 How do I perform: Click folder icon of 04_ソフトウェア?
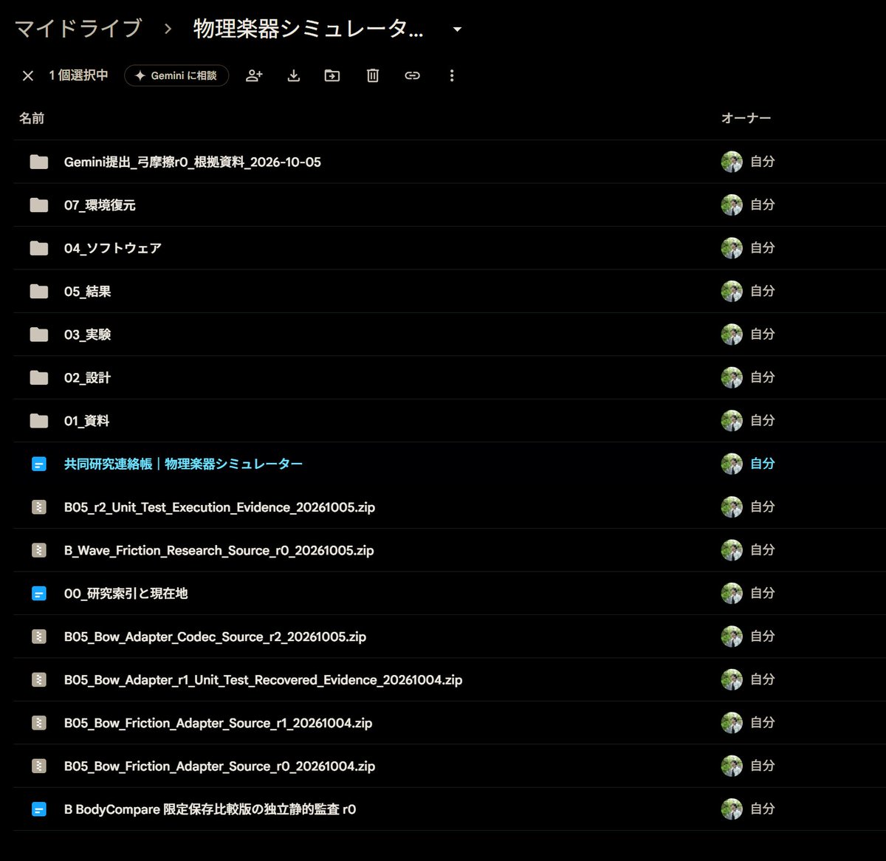coord(39,248)
